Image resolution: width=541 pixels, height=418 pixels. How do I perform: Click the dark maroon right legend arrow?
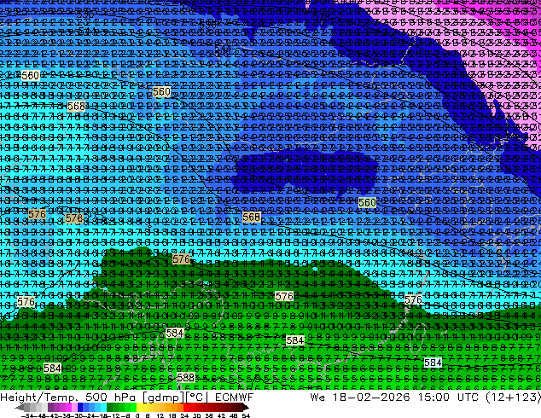coord(246,408)
